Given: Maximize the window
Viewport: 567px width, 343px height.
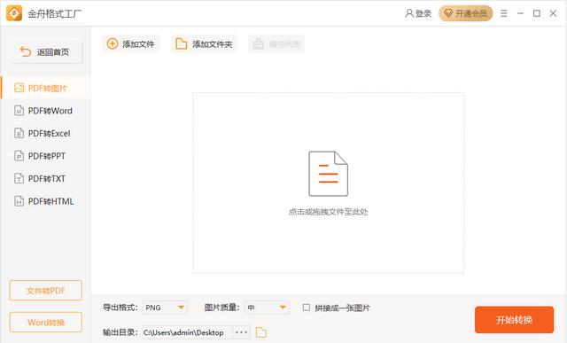Looking at the screenshot, I should (x=537, y=13).
